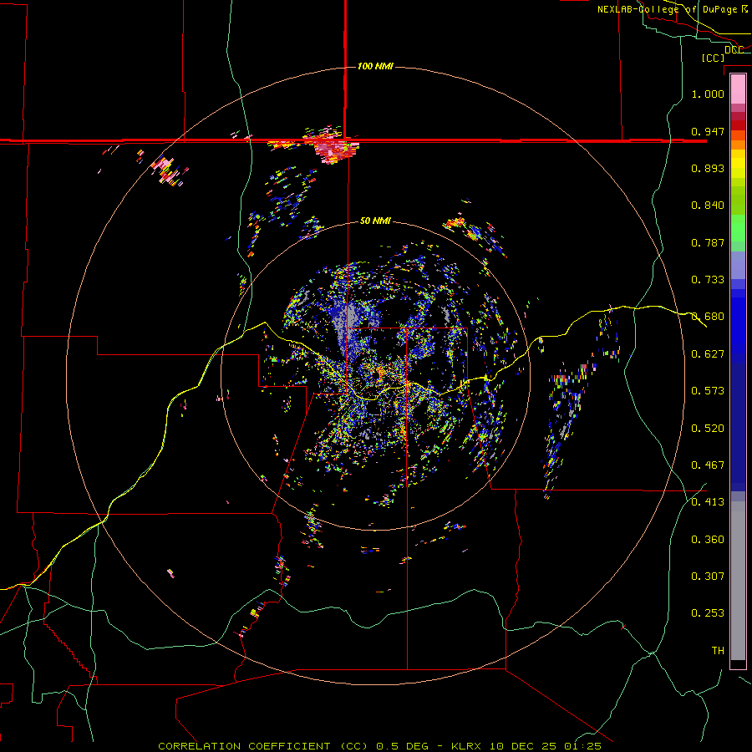The width and height of the screenshot is (752, 752).
Task: Click the TH label on the scale
Action: coord(718,651)
